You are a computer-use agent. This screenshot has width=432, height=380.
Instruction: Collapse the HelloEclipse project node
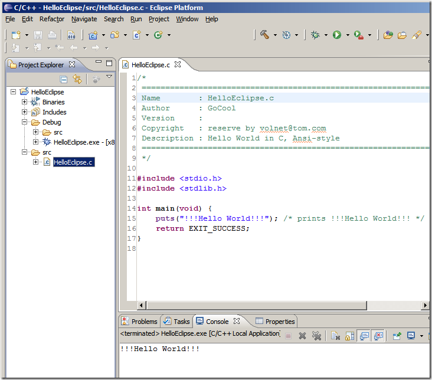point(13,91)
